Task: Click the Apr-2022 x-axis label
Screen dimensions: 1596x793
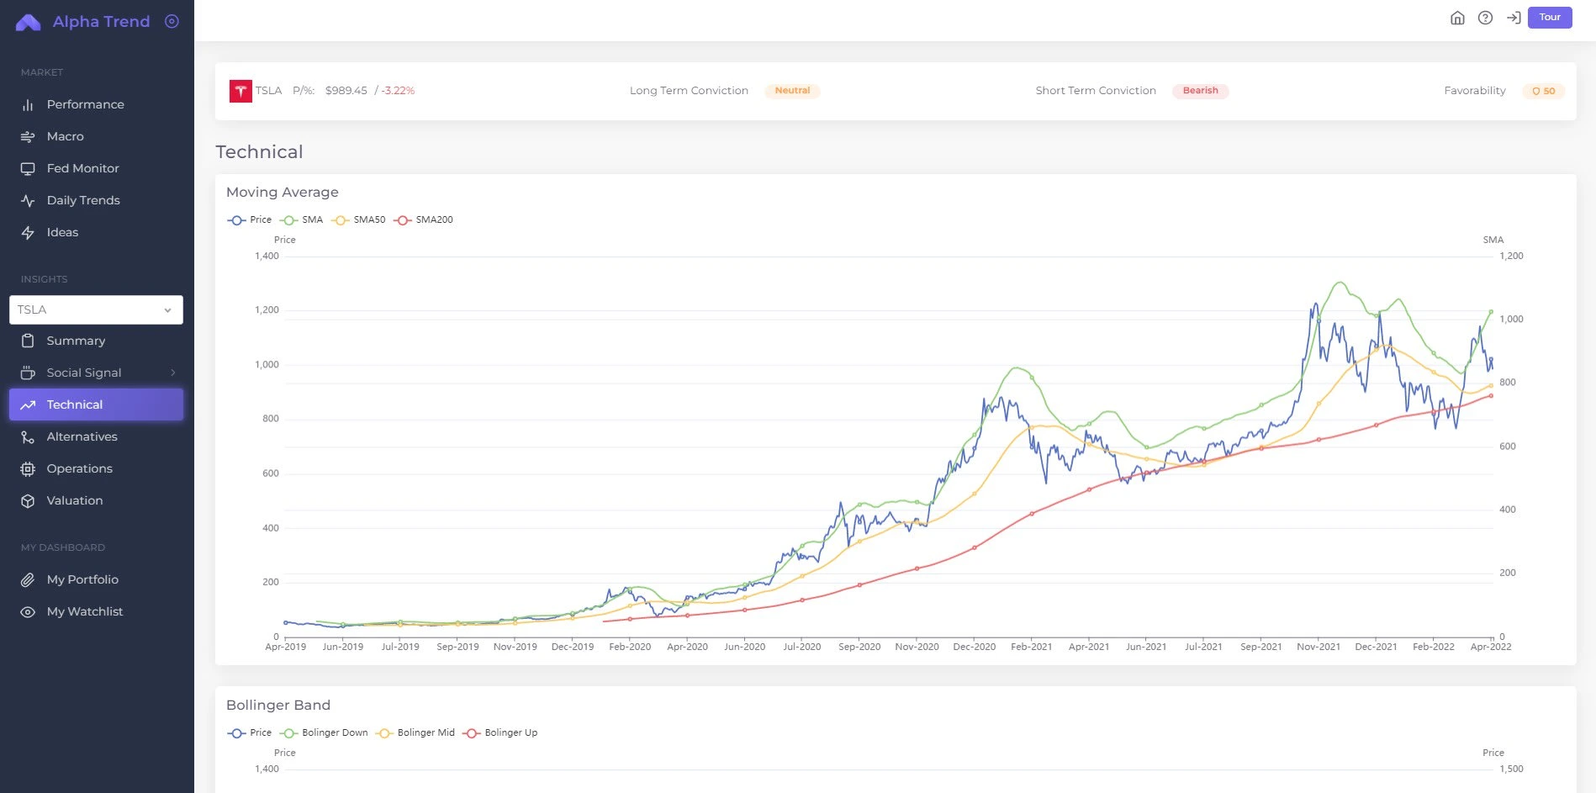Action: click(1491, 647)
